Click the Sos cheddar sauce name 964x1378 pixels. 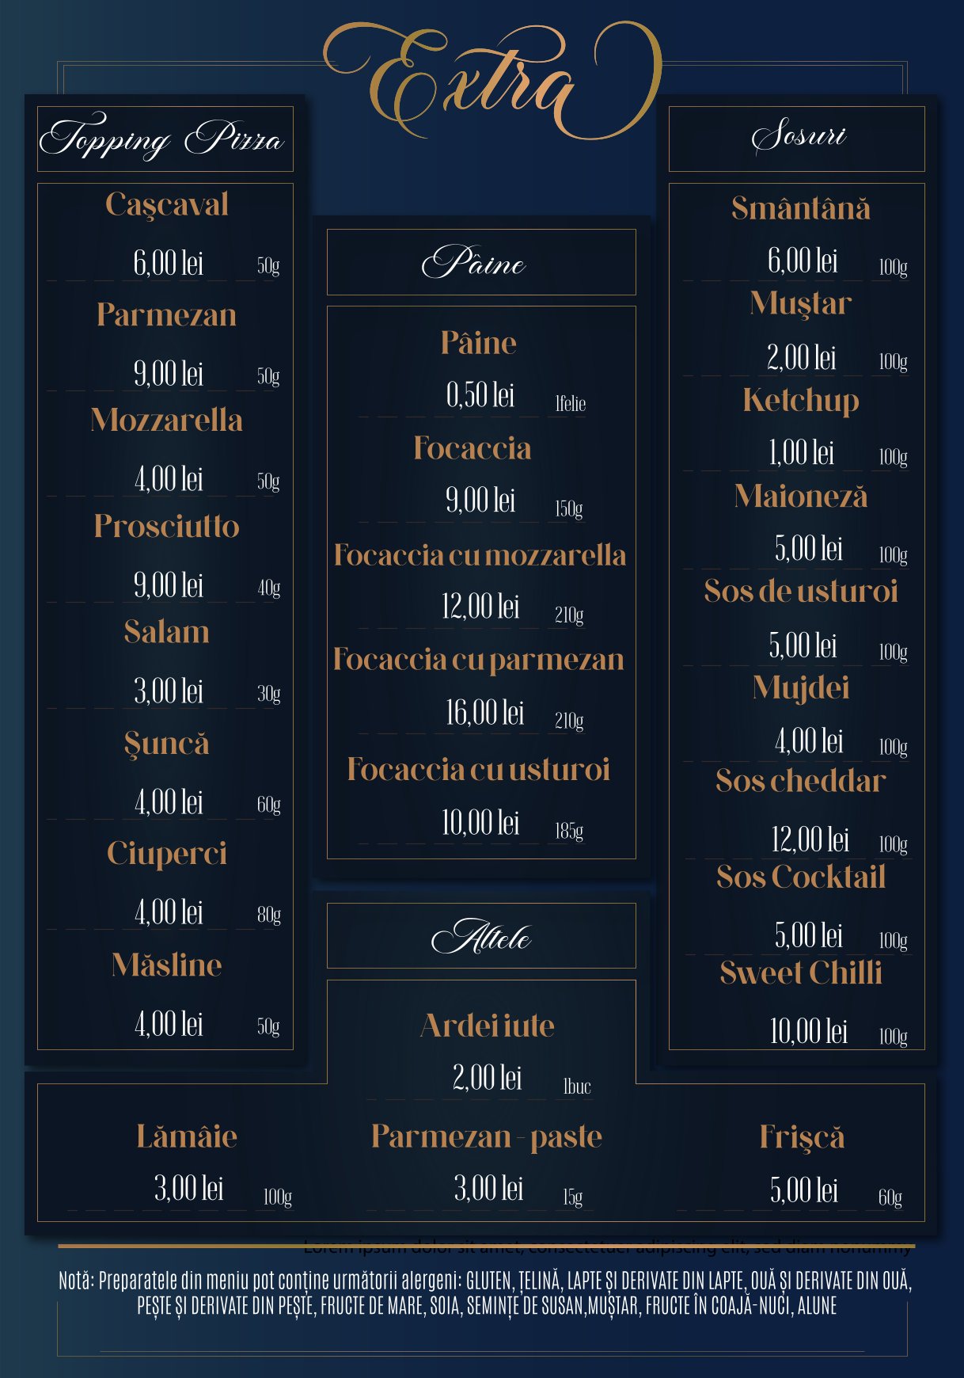(x=801, y=781)
